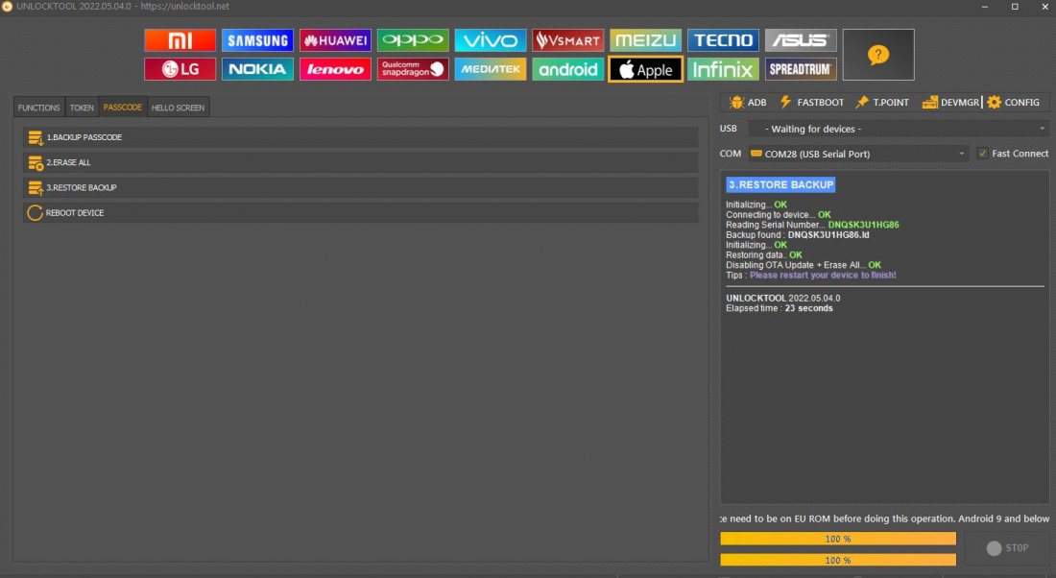This screenshot has height=578, width=1056.
Task: Click the elapsed time 23 seconds
Action: point(809,308)
